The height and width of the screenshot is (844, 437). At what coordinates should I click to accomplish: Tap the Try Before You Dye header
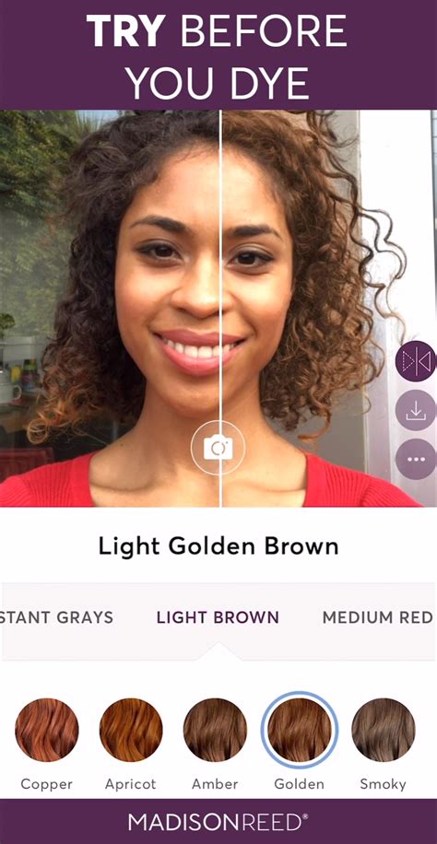pyautogui.click(x=218, y=54)
